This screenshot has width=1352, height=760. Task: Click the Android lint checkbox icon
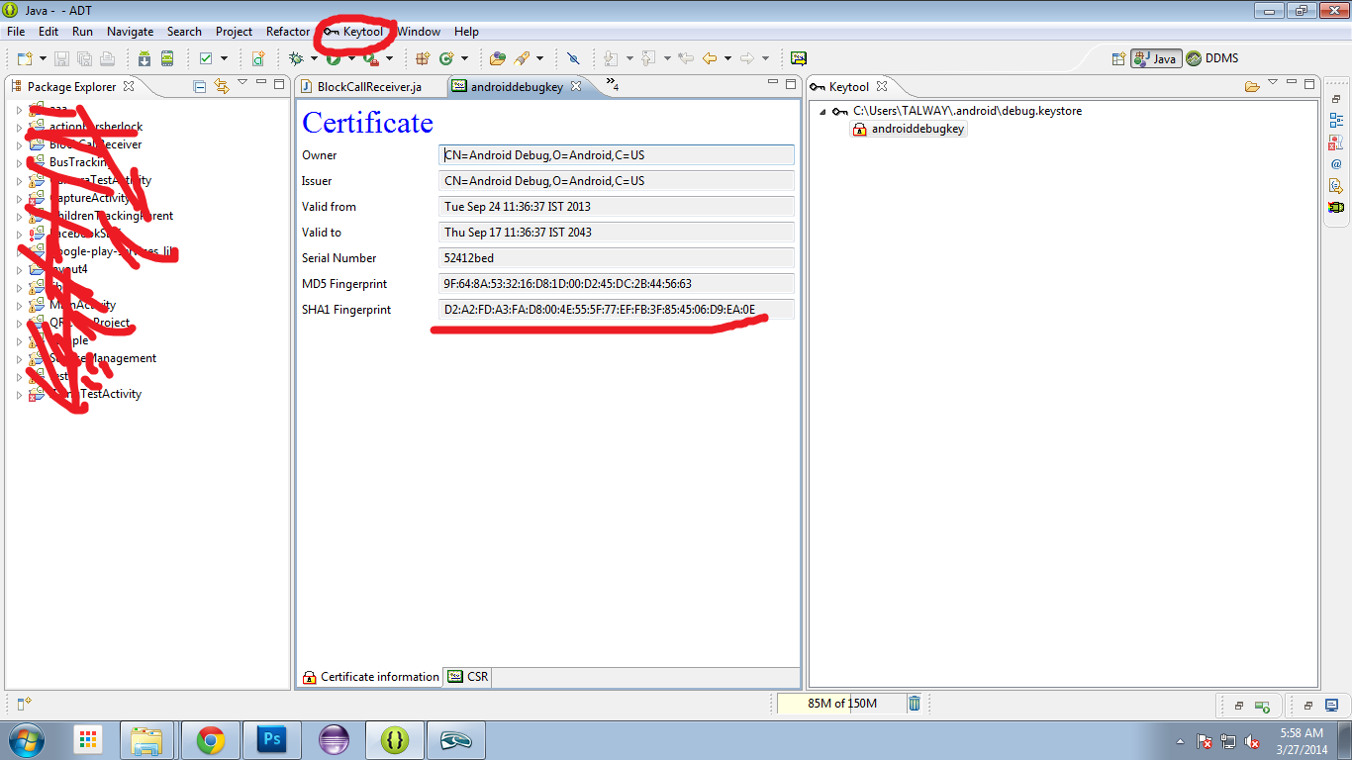click(x=206, y=58)
